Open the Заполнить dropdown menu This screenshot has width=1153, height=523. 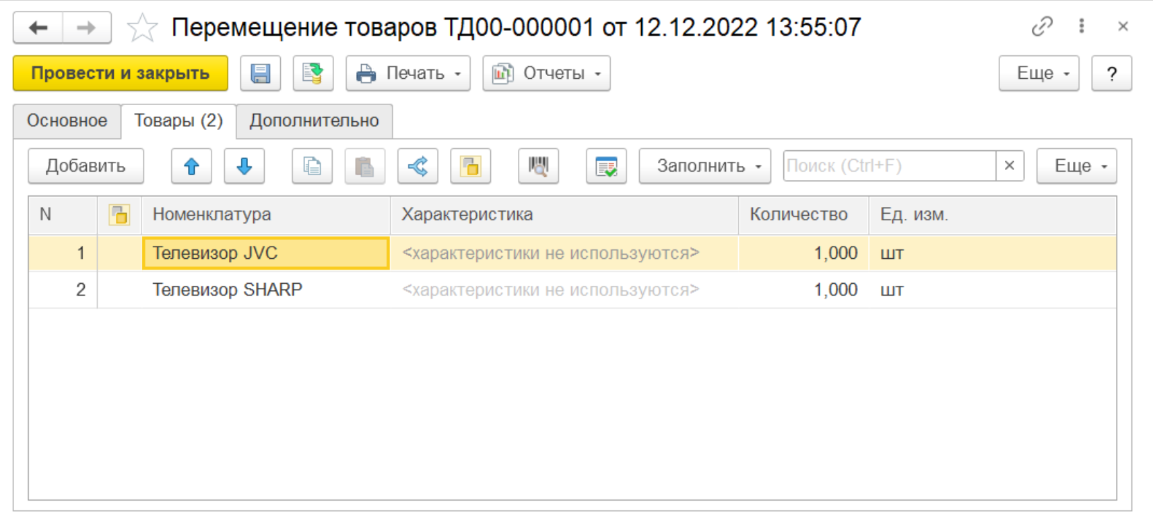tap(704, 166)
